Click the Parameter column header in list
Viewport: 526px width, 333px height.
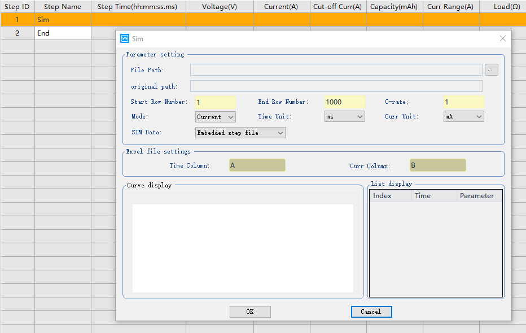click(x=478, y=196)
